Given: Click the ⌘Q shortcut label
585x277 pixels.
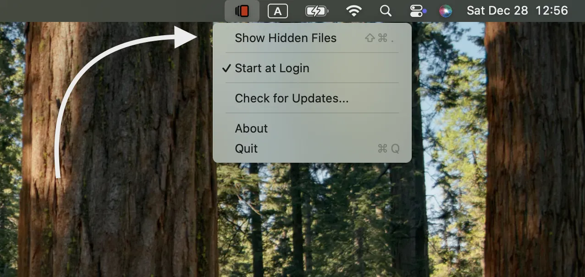Looking at the screenshot, I should tap(388, 149).
